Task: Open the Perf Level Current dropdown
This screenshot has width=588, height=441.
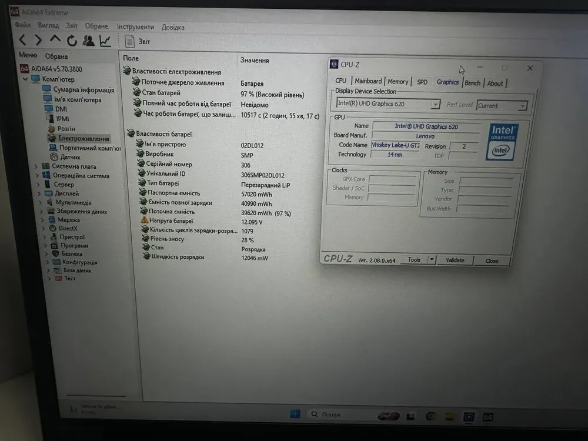Action: tap(522, 106)
